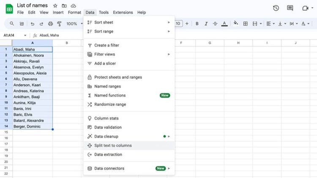Viewport: 317px width, 178px height.
Task: Click the search magnifier toolbar icon
Action: click(12, 24)
